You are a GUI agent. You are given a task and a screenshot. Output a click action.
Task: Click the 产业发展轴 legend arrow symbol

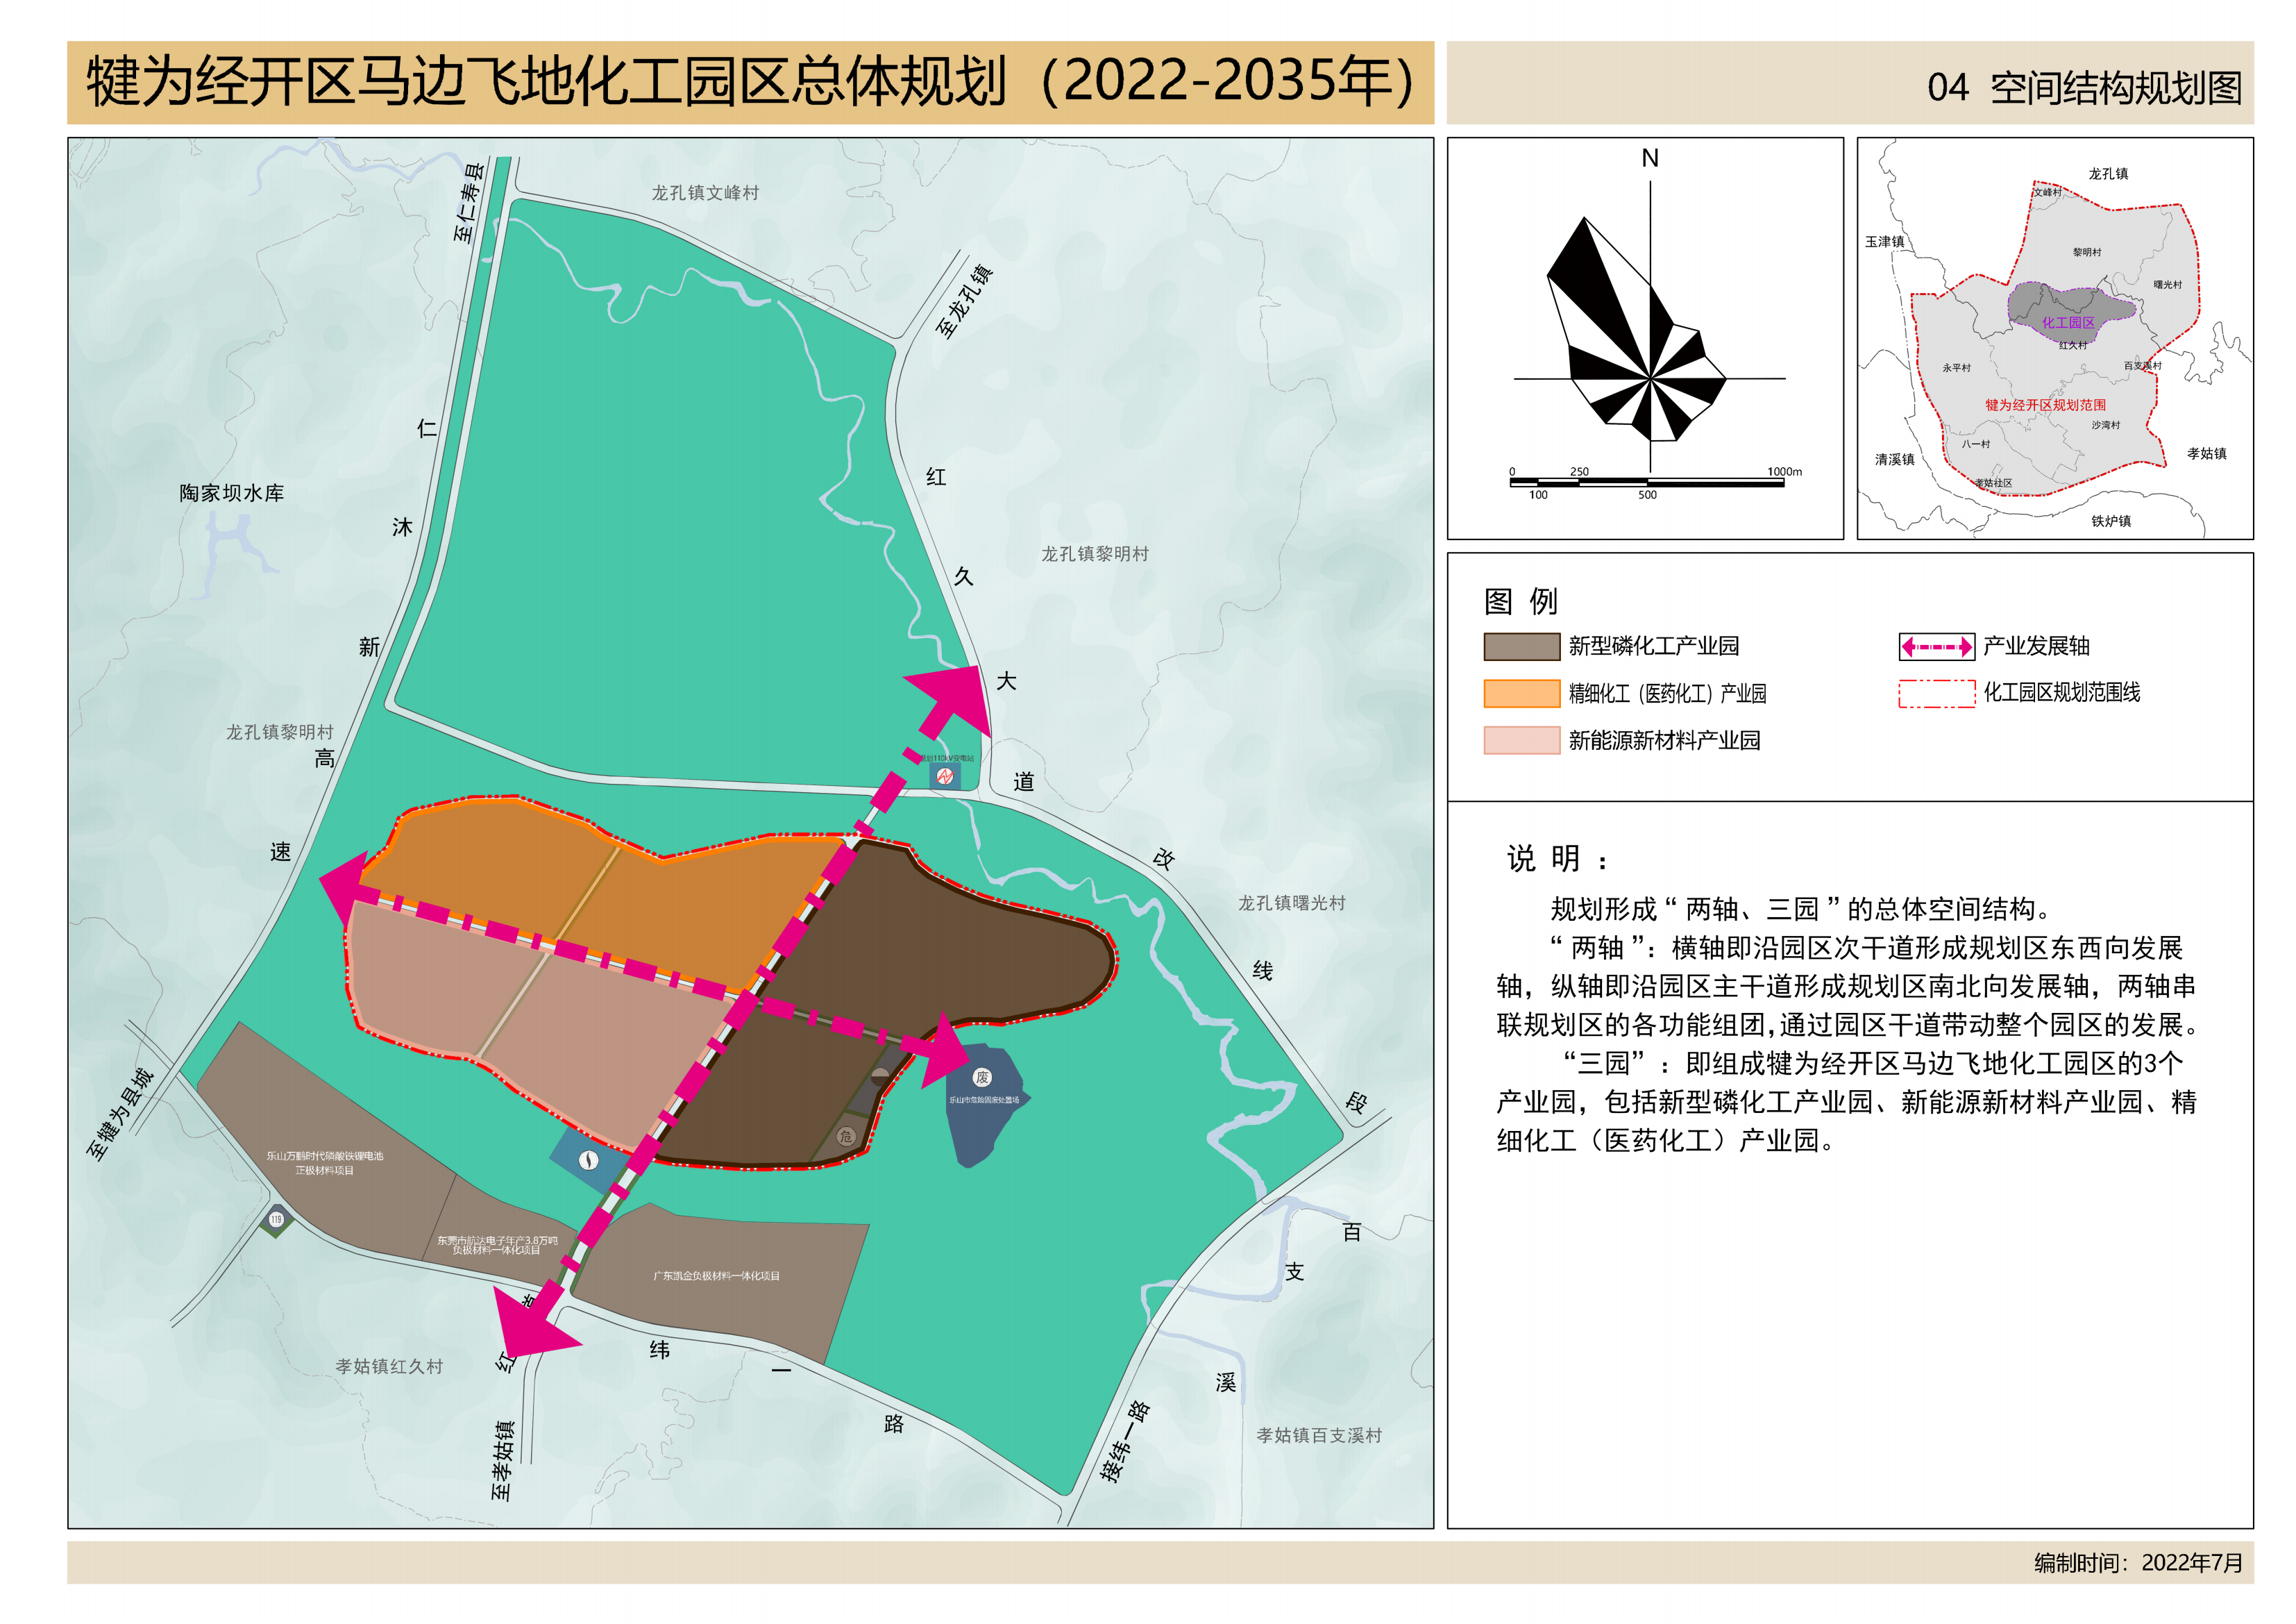tap(1937, 647)
